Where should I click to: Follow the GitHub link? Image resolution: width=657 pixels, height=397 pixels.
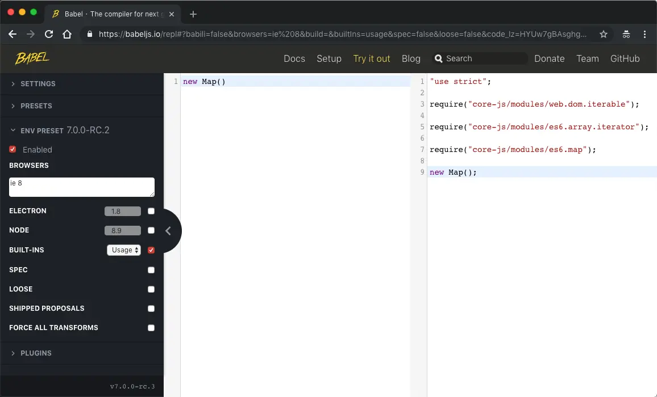point(625,58)
